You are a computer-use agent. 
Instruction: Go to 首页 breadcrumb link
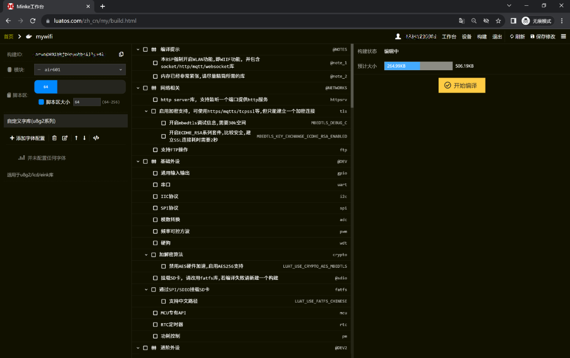(x=8, y=36)
